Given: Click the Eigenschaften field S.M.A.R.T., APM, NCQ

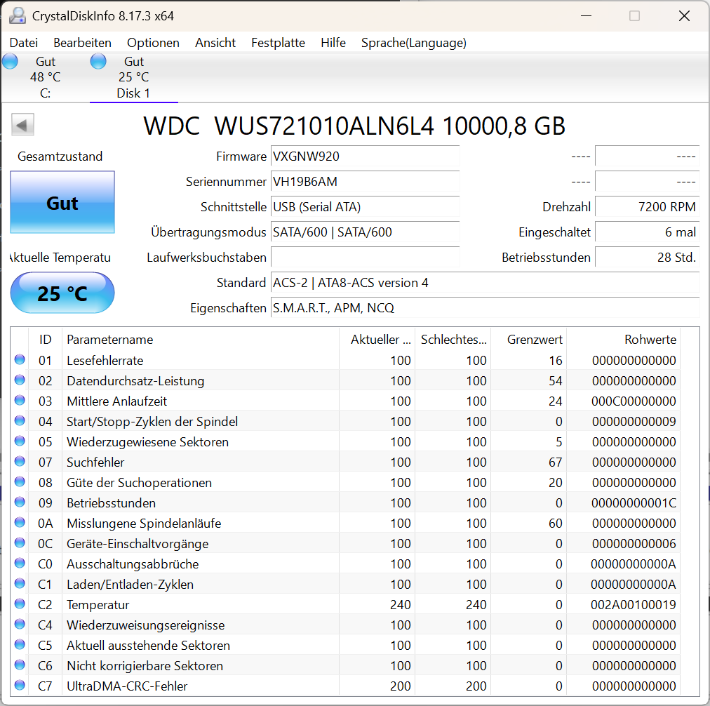Looking at the screenshot, I should pos(485,308).
